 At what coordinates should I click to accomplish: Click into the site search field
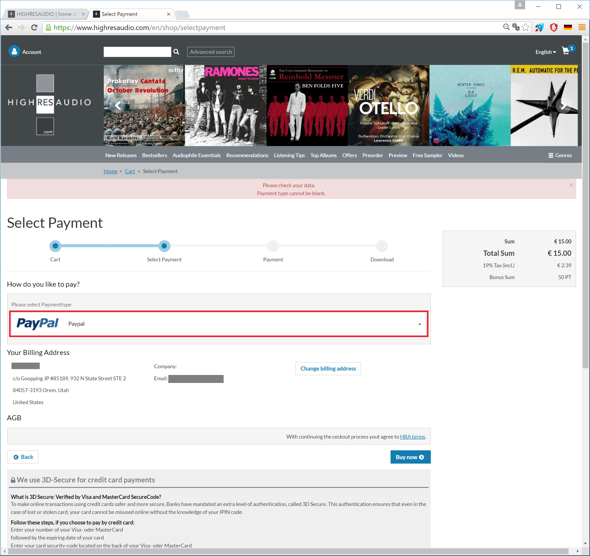coord(137,52)
